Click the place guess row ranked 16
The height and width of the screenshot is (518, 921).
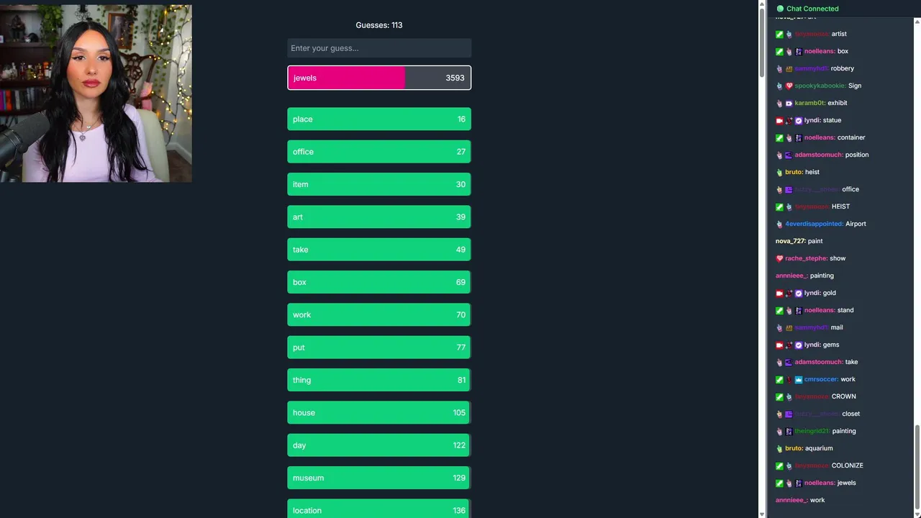[379, 119]
